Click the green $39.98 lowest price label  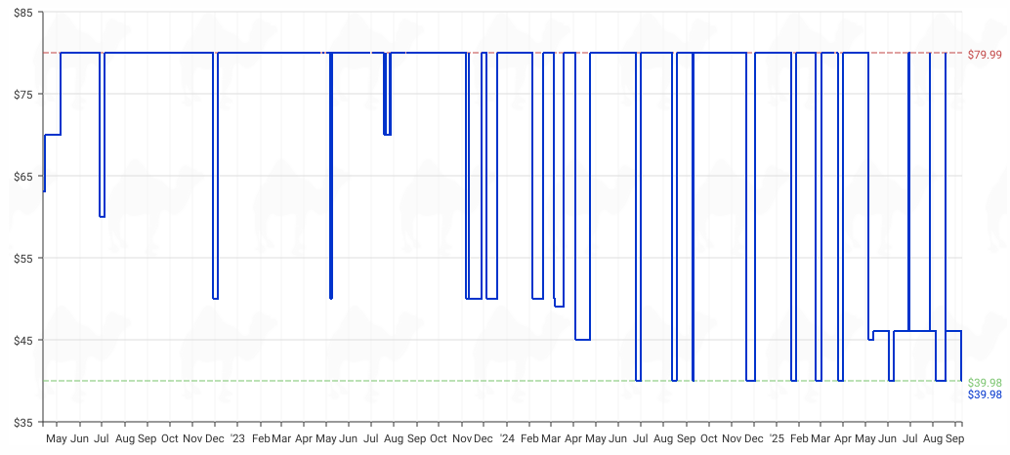(985, 383)
